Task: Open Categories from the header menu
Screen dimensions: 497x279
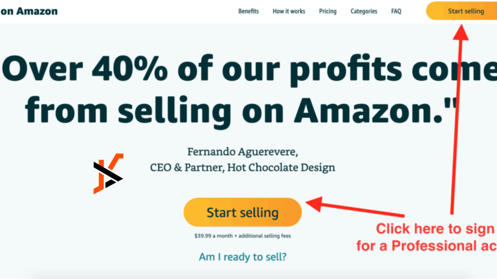Action: pyautogui.click(x=364, y=11)
